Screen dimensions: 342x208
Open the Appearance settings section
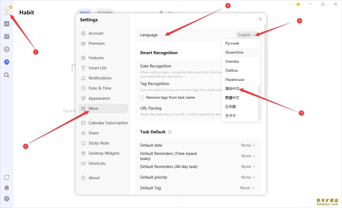[x=99, y=98]
